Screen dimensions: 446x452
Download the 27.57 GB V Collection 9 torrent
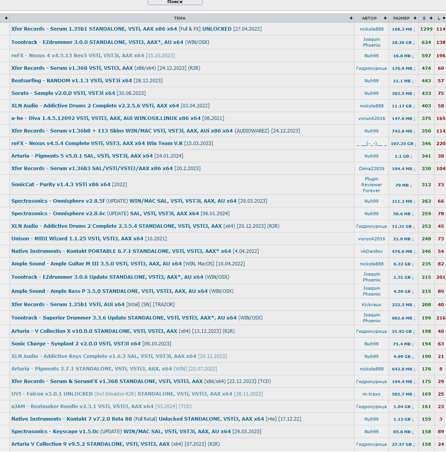point(403,444)
